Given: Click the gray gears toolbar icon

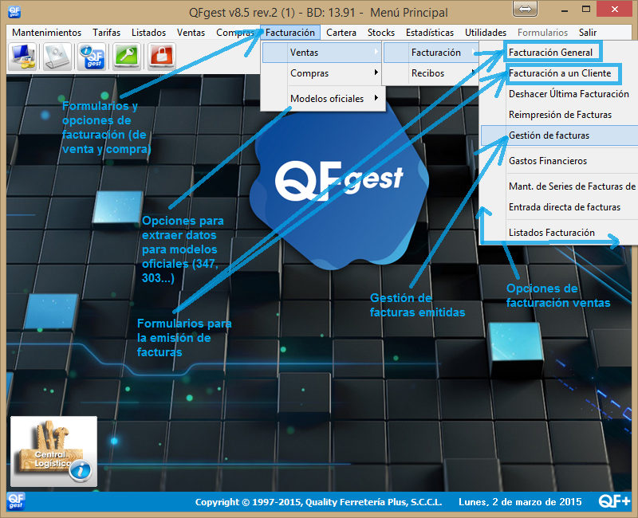Looking at the screenshot, I should (57, 57).
